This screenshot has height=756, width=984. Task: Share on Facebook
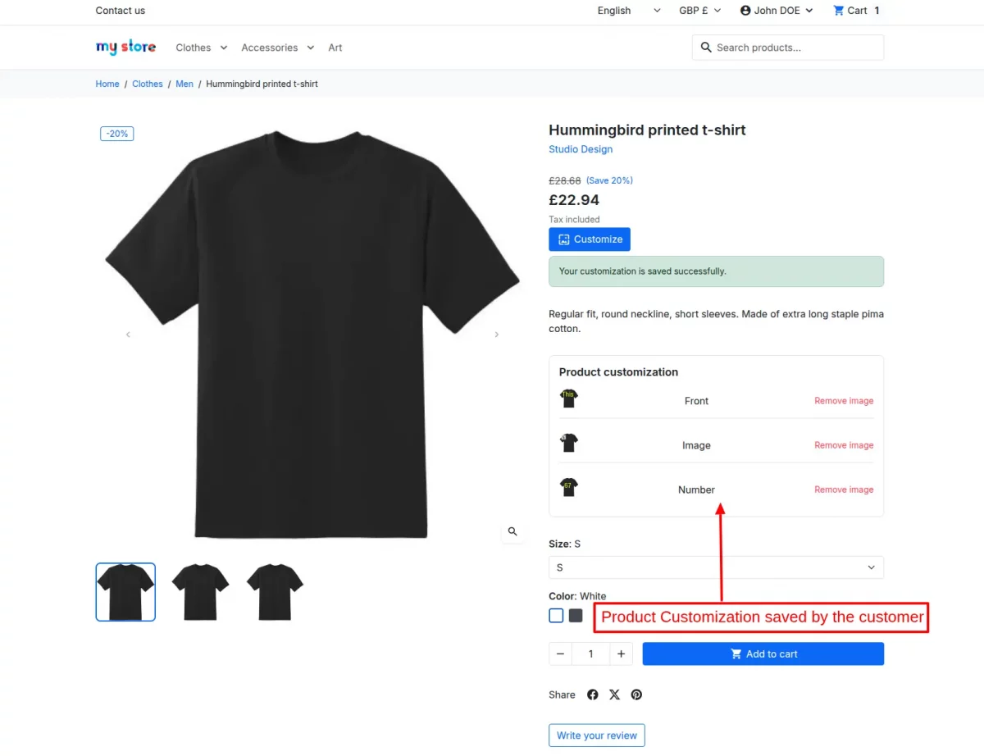coord(593,695)
